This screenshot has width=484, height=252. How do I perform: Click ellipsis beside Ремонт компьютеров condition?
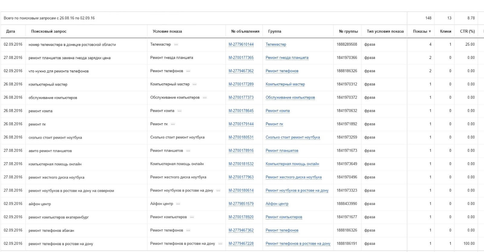tap(192, 218)
